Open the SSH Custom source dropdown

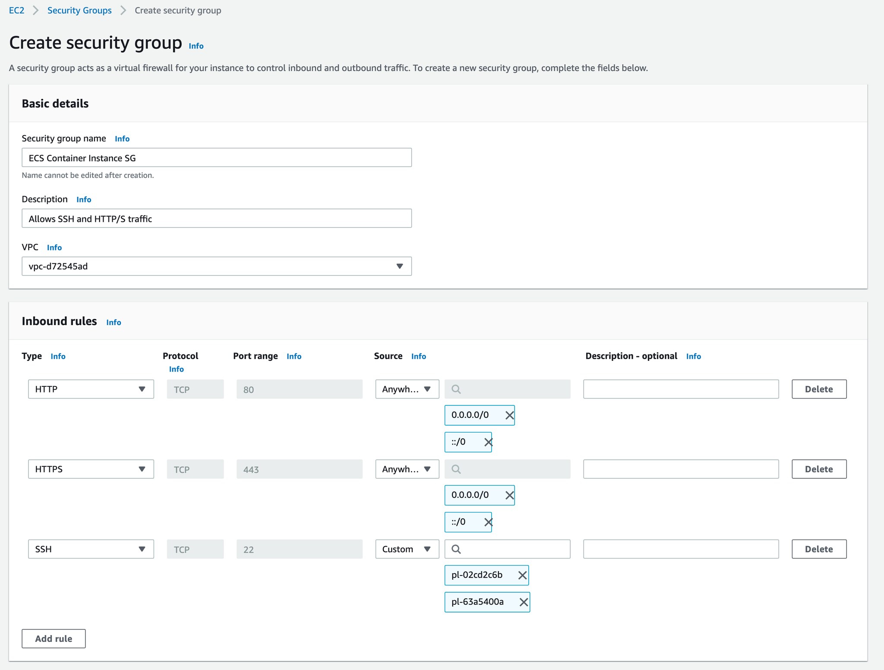407,549
